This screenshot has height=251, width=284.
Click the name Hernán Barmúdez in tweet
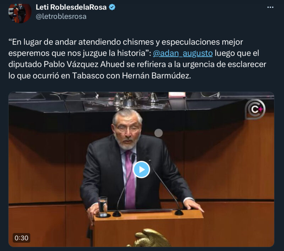[157, 76]
